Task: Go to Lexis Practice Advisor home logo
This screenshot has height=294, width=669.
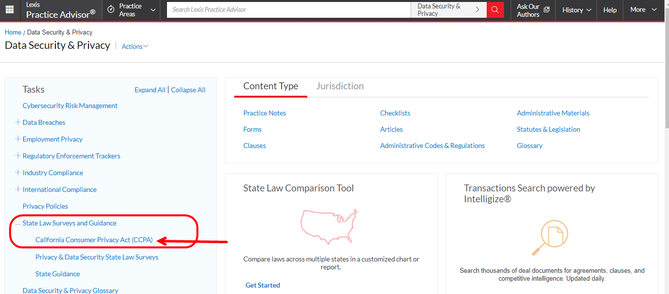Action: [x=61, y=10]
